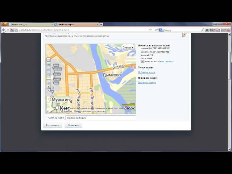The width and height of the screenshot is (232, 174).
Task: Click the 'Отменить' button
Action: pos(73,125)
